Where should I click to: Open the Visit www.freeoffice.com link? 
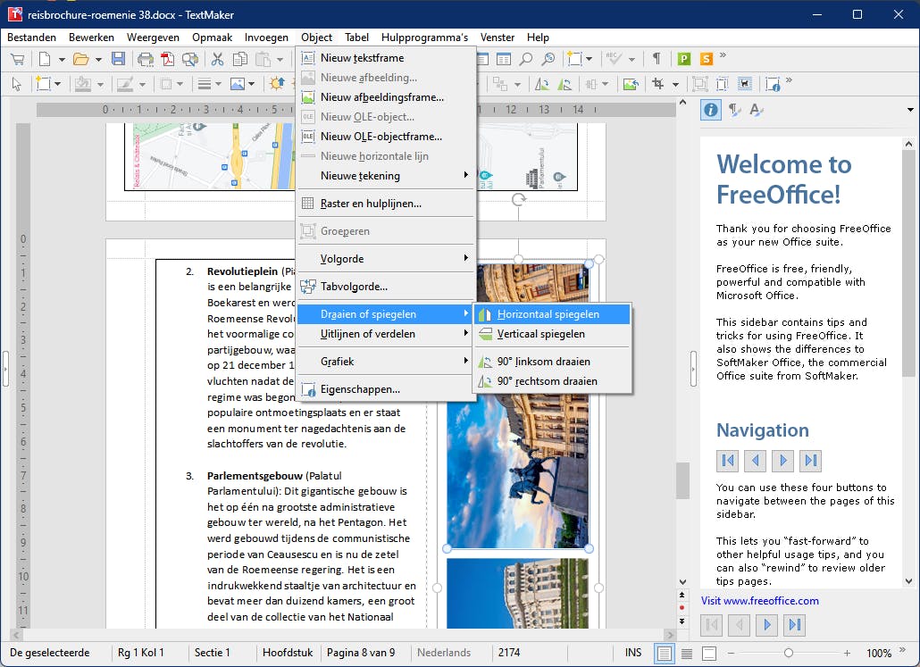[759, 601]
